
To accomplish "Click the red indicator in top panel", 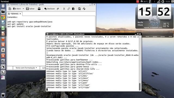I will (138, 1).
